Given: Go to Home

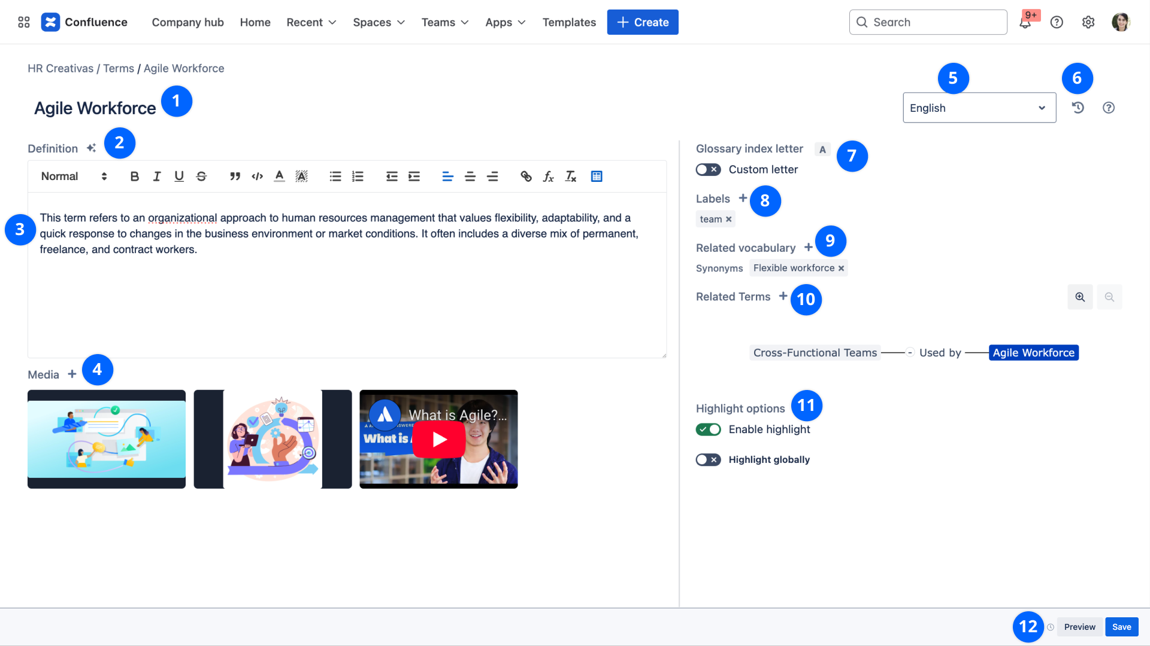Looking at the screenshot, I should (x=255, y=22).
